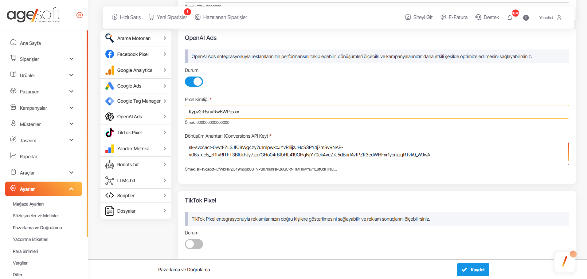Click the Siteyi Git link
This screenshot has width=587, height=279.
point(419,17)
